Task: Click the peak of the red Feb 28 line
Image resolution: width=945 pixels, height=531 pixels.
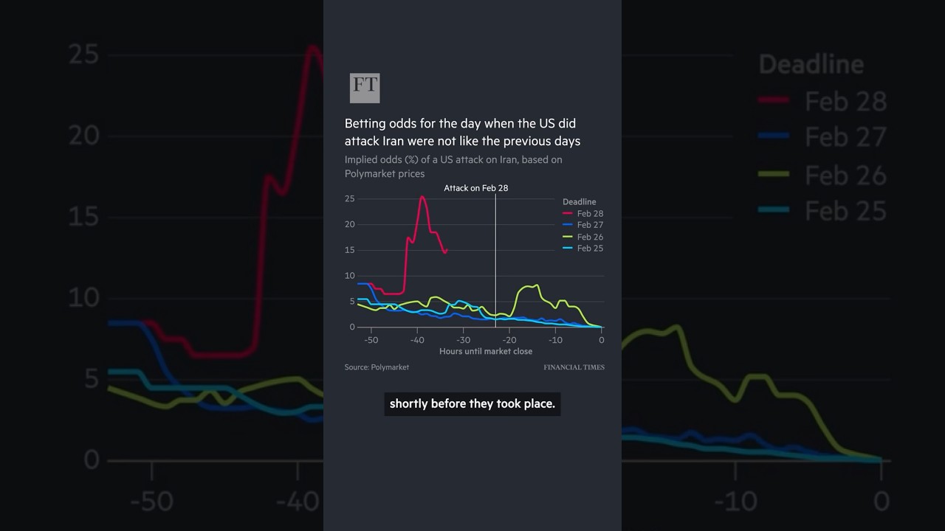Action: [x=422, y=197]
